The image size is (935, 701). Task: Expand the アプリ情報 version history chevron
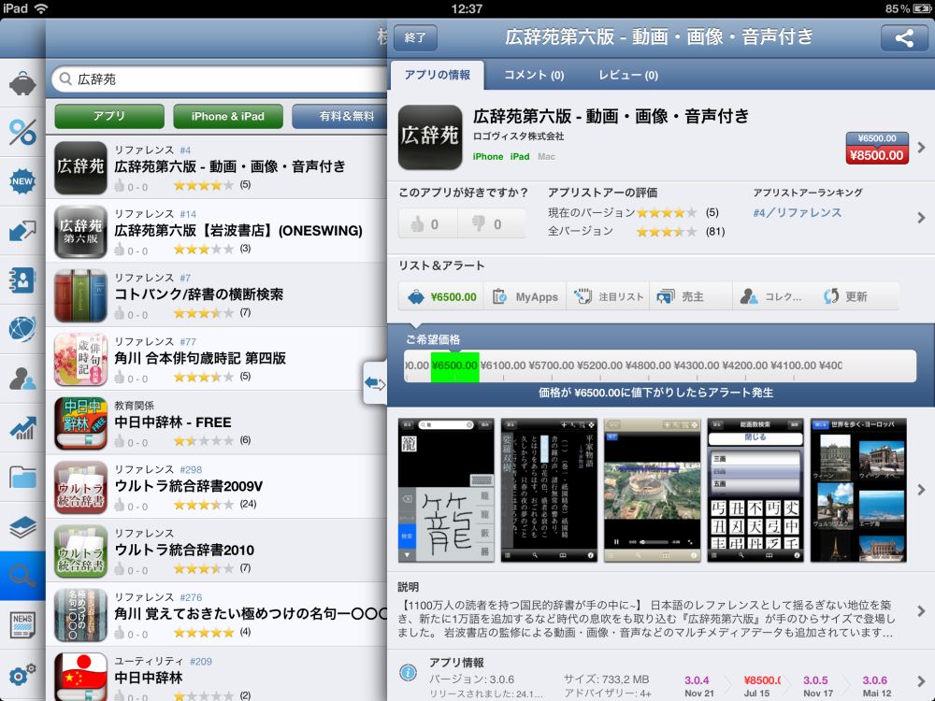[921, 680]
